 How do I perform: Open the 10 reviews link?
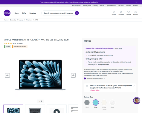coord(20,43)
